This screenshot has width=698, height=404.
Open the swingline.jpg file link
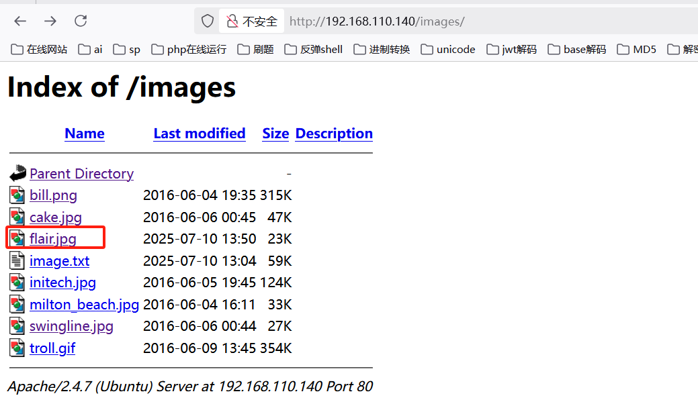[71, 326]
